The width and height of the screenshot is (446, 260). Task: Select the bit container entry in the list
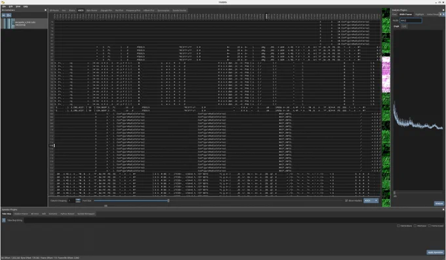click(x=24, y=24)
